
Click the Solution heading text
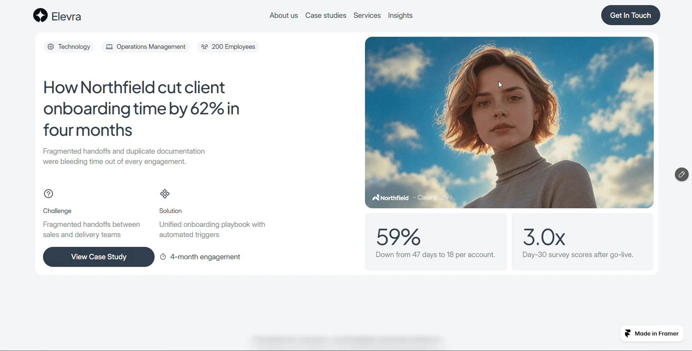click(170, 211)
